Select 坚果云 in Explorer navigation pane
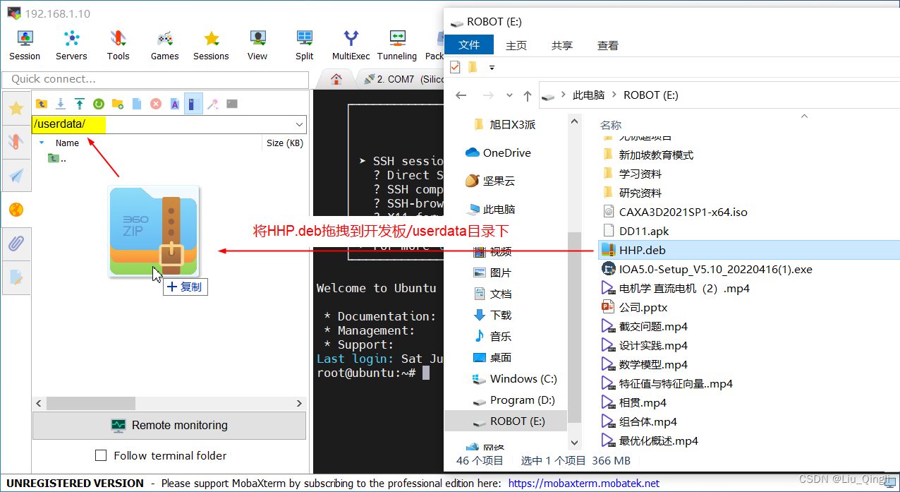Image resolution: width=900 pixels, height=492 pixels. (491, 181)
